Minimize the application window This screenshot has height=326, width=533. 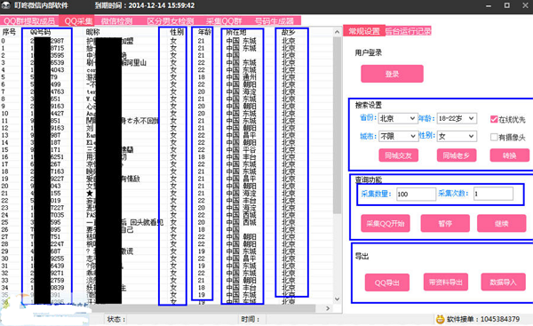pyautogui.click(x=489, y=6)
